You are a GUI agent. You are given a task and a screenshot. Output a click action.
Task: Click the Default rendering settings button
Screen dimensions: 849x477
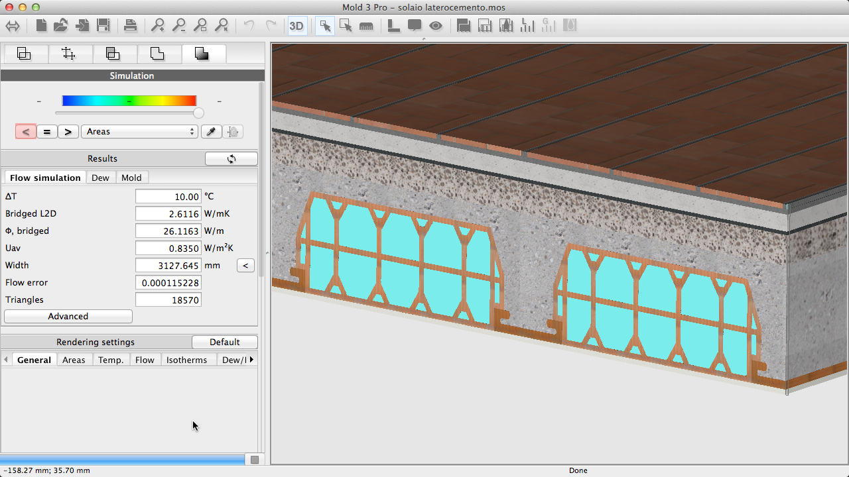pyautogui.click(x=224, y=343)
